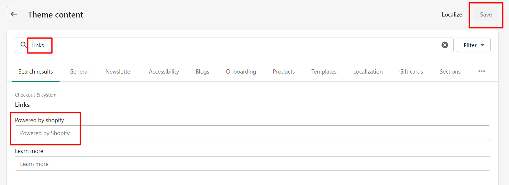Select the Templates tab
509x185 pixels.
pyautogui.click(x=324, y=72)
